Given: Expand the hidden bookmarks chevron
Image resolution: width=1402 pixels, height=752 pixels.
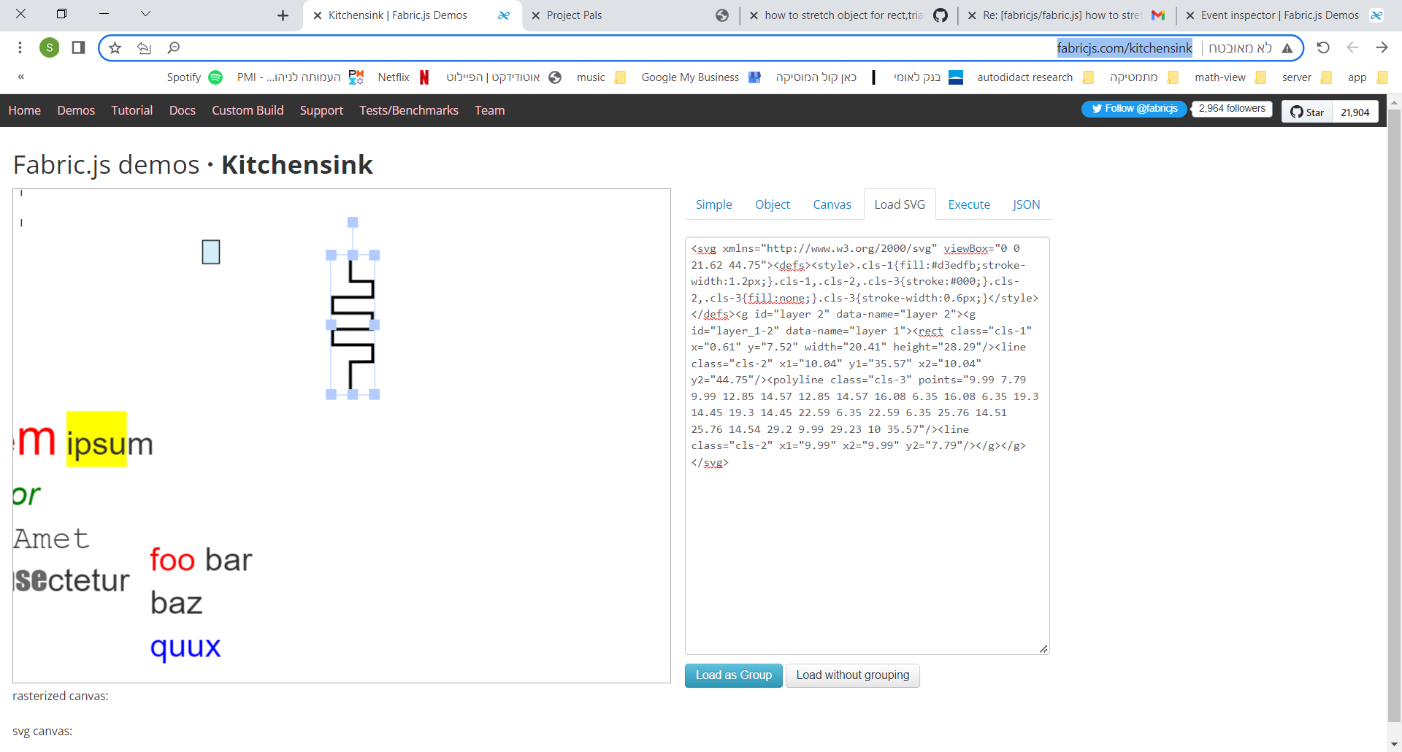Looking at the screenshot, I should coord(20,76).
